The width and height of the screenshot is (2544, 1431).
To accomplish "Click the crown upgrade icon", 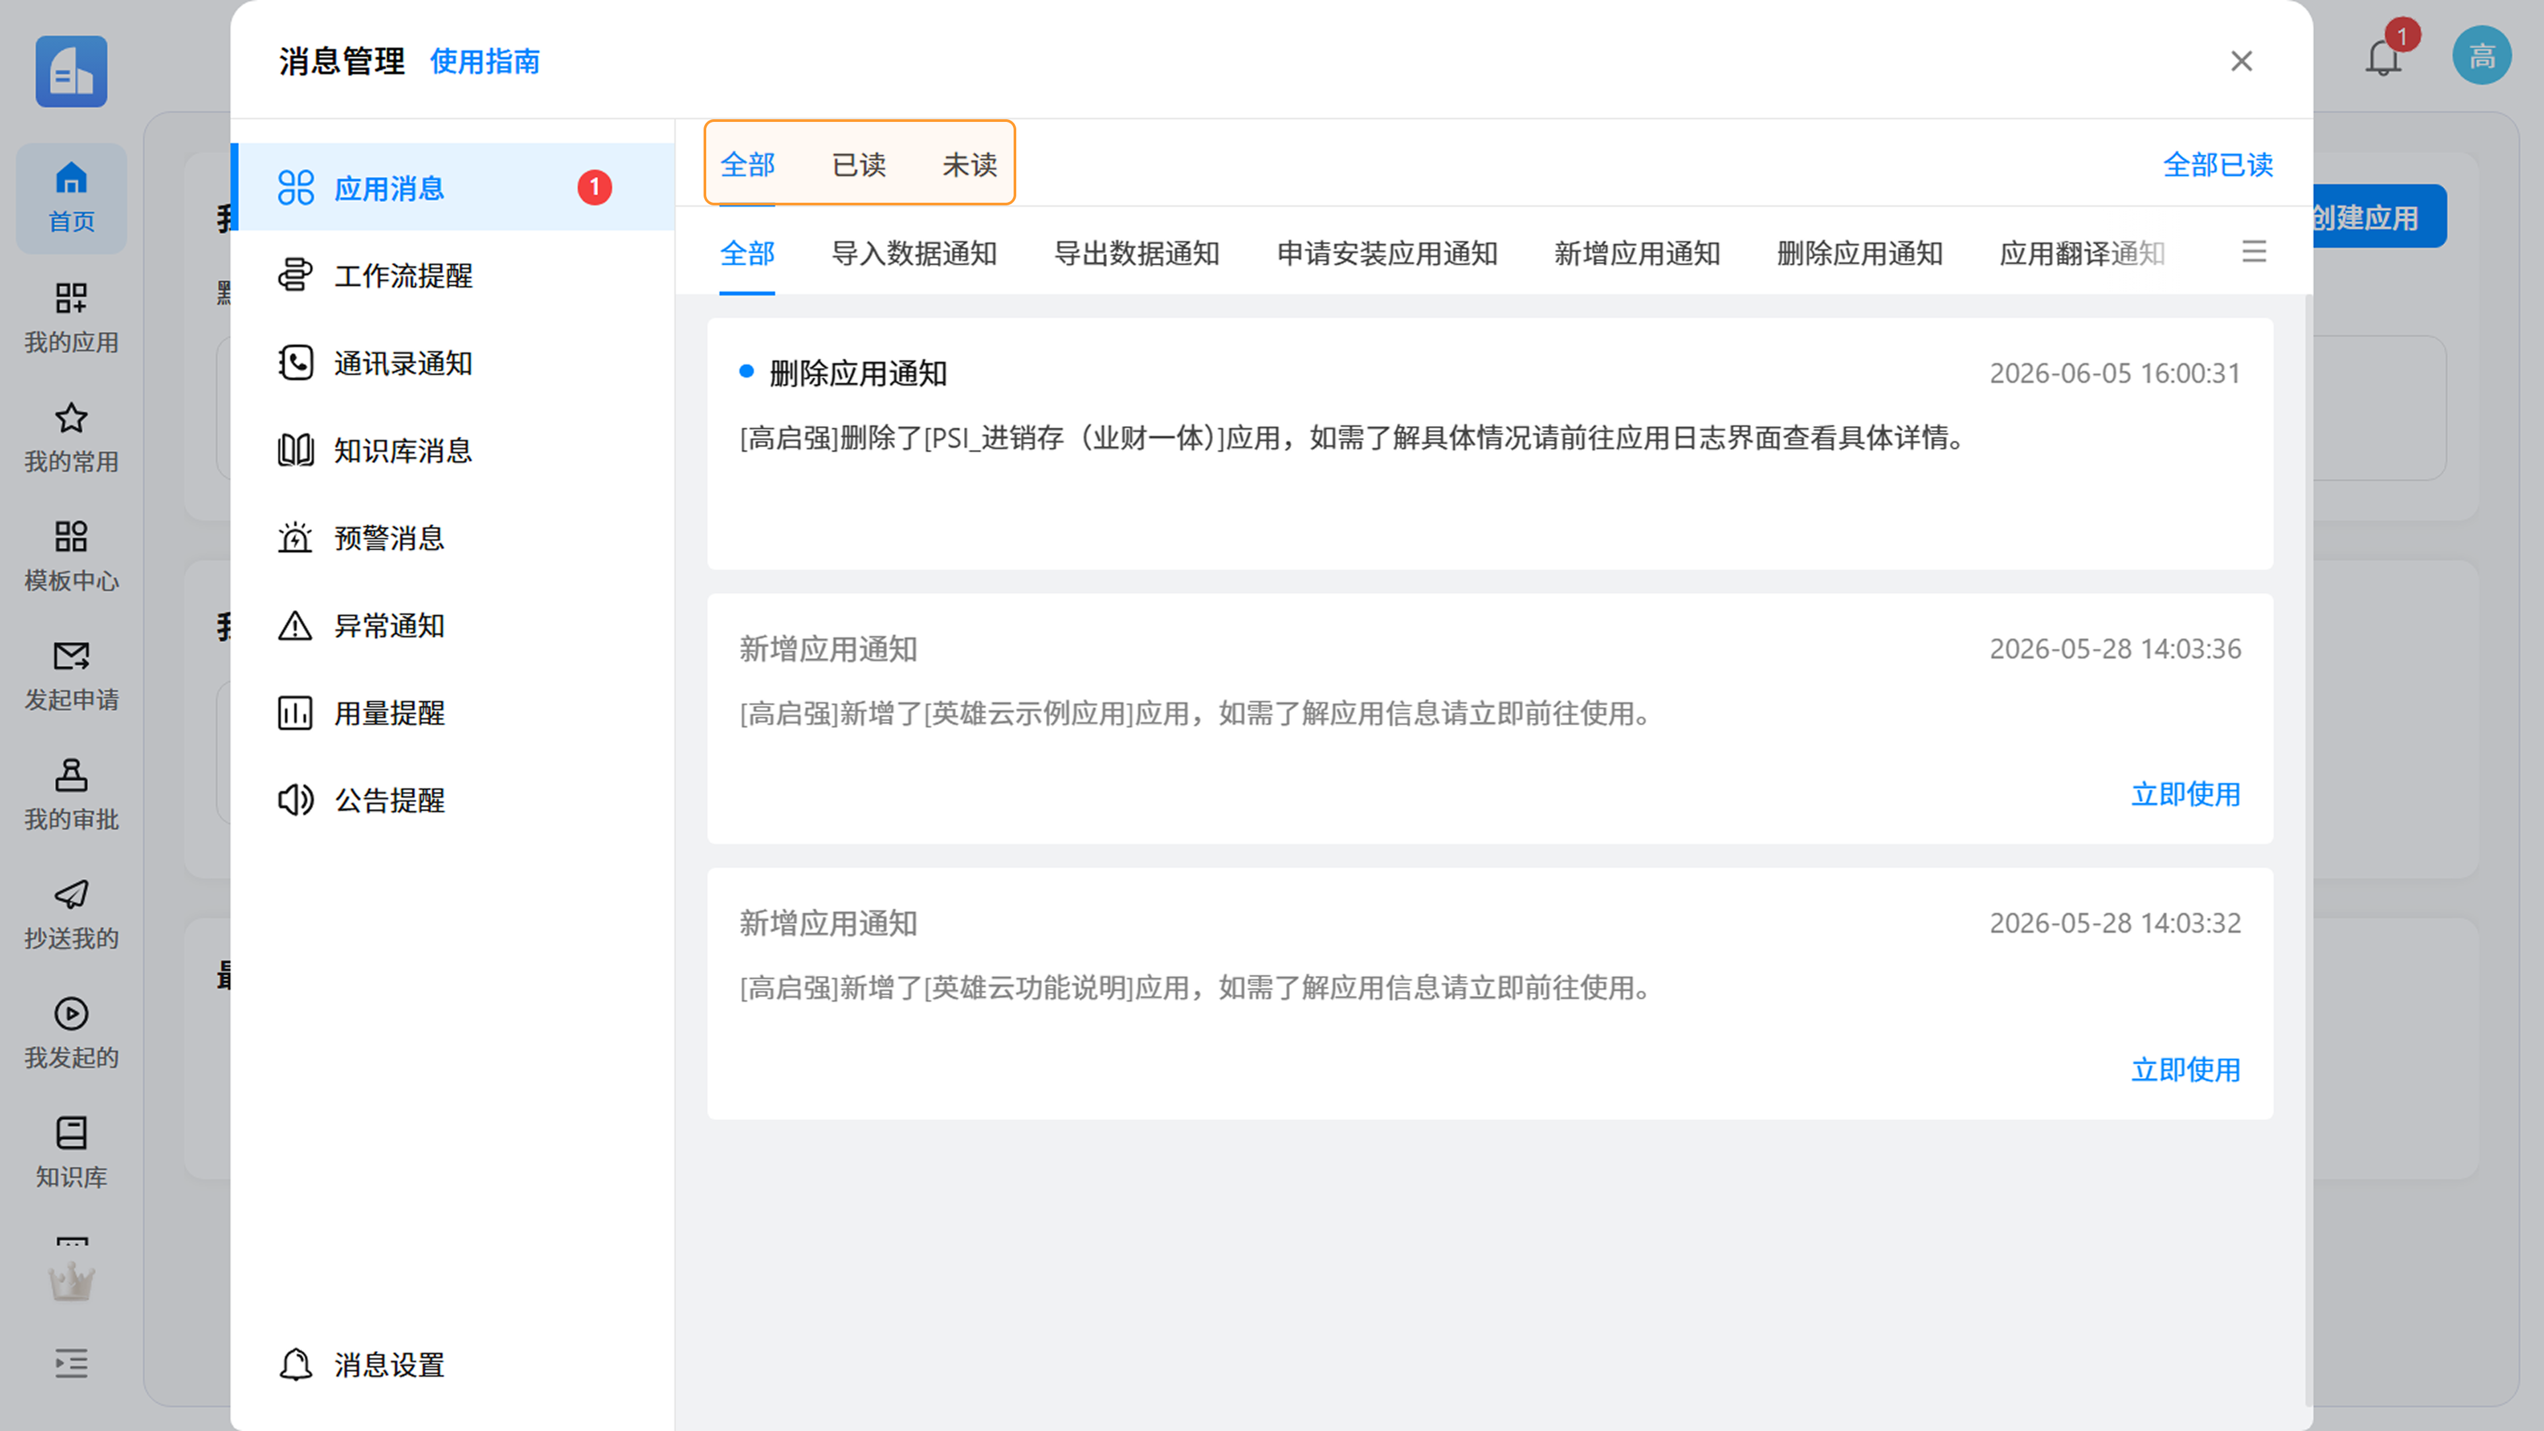I will click(x=71, y=1281).
